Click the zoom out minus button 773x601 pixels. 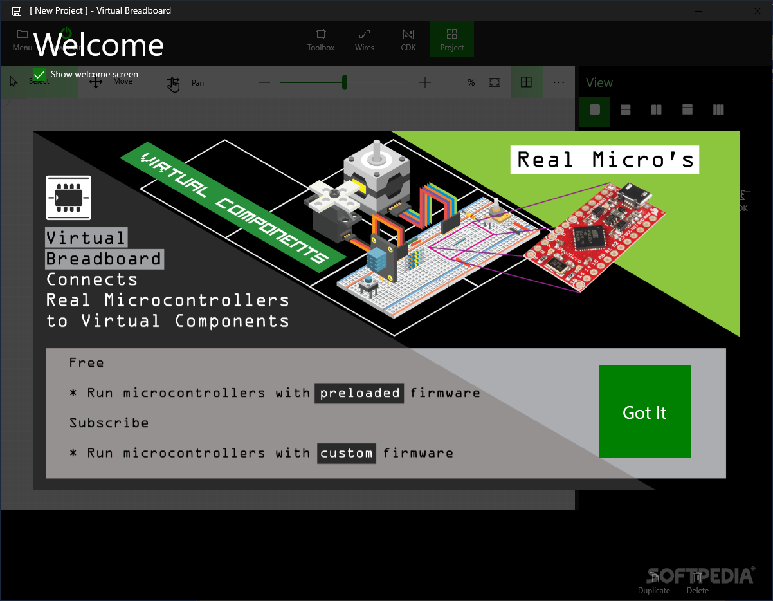click(x=265, y=82)
